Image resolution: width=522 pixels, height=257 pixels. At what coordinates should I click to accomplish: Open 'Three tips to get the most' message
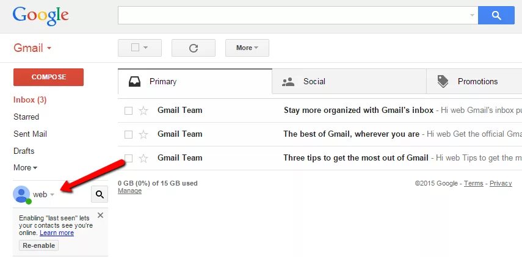(x=356, y=157)
